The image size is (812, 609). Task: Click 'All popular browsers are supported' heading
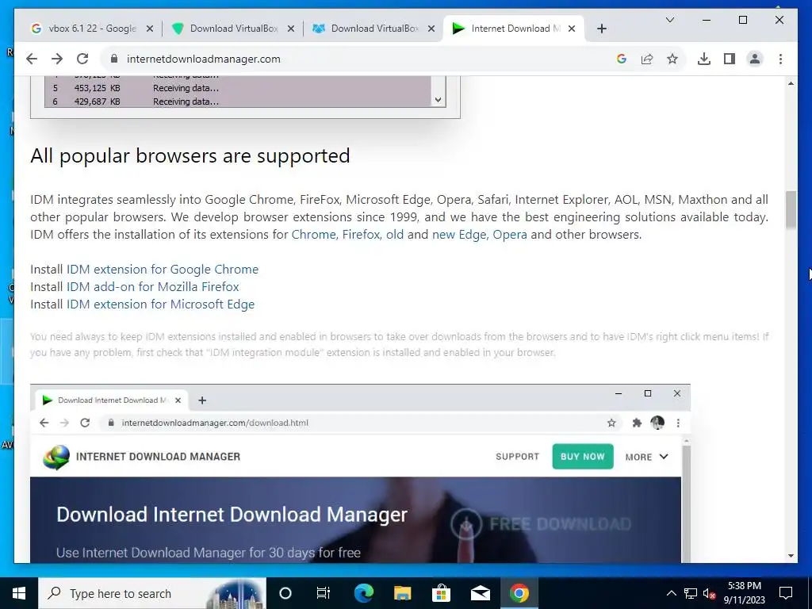coord(190,156)
